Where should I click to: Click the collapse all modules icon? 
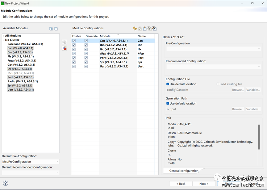click(56, 29)
